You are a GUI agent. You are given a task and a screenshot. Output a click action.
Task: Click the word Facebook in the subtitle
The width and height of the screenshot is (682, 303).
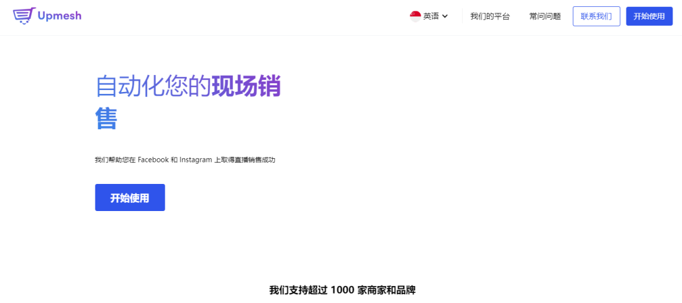click(153, 160)
